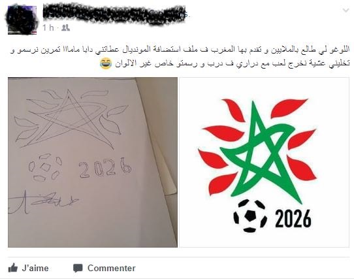Click the sketched soccer ball drawing
354x279 pixels.
click(x=45, y=168)
